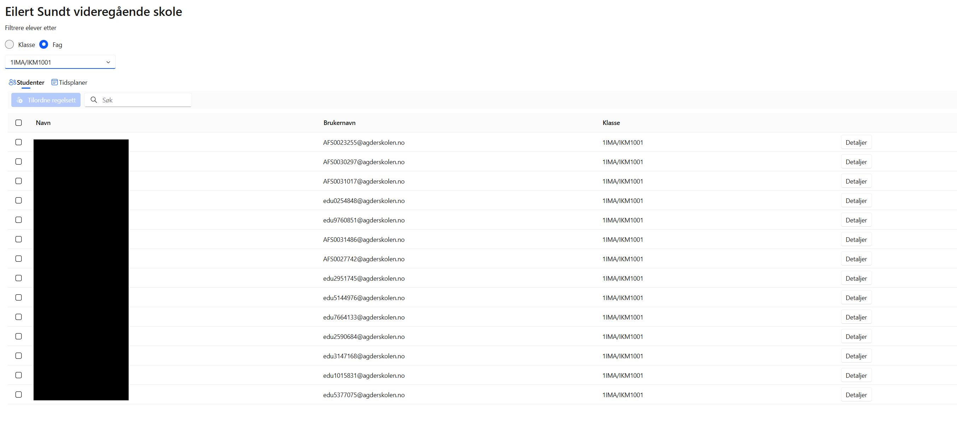Check the row for AFS0023255@agderskolen.no

pyautogui.click(x=19, y=142)
